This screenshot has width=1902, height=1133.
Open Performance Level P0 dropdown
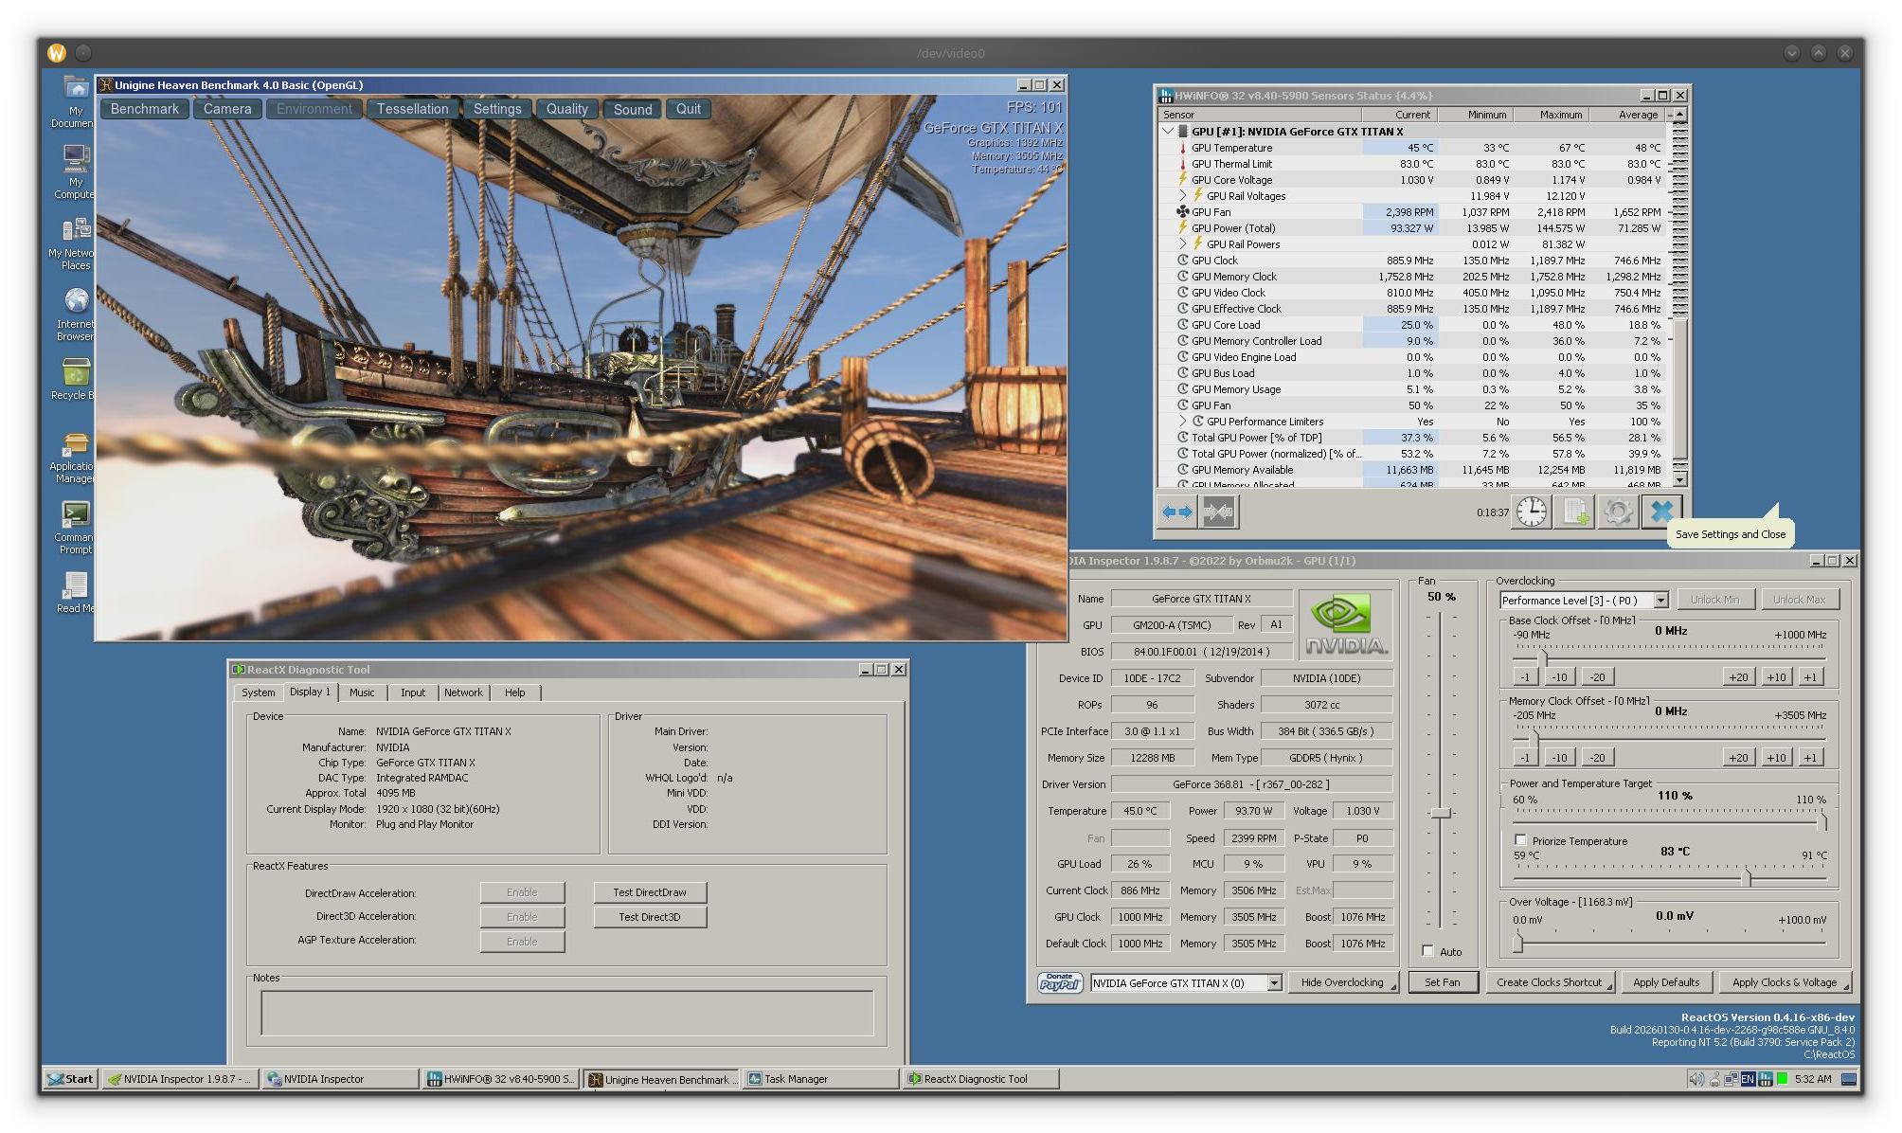(x=1660, y=601)
